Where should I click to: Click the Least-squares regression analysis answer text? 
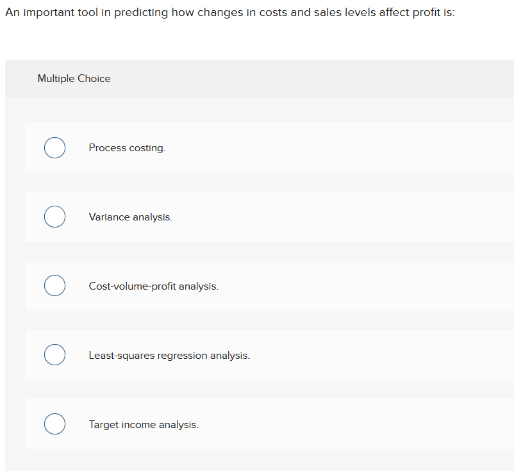169,355
